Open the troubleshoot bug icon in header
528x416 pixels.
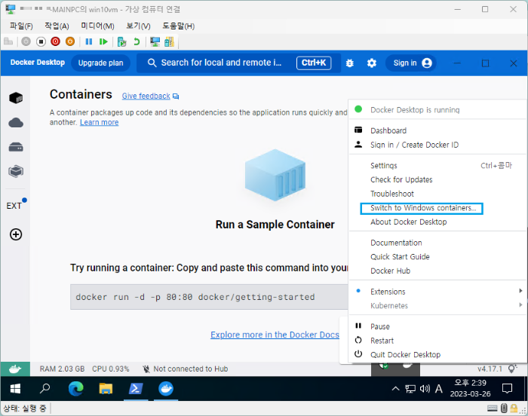coord(349,63)
